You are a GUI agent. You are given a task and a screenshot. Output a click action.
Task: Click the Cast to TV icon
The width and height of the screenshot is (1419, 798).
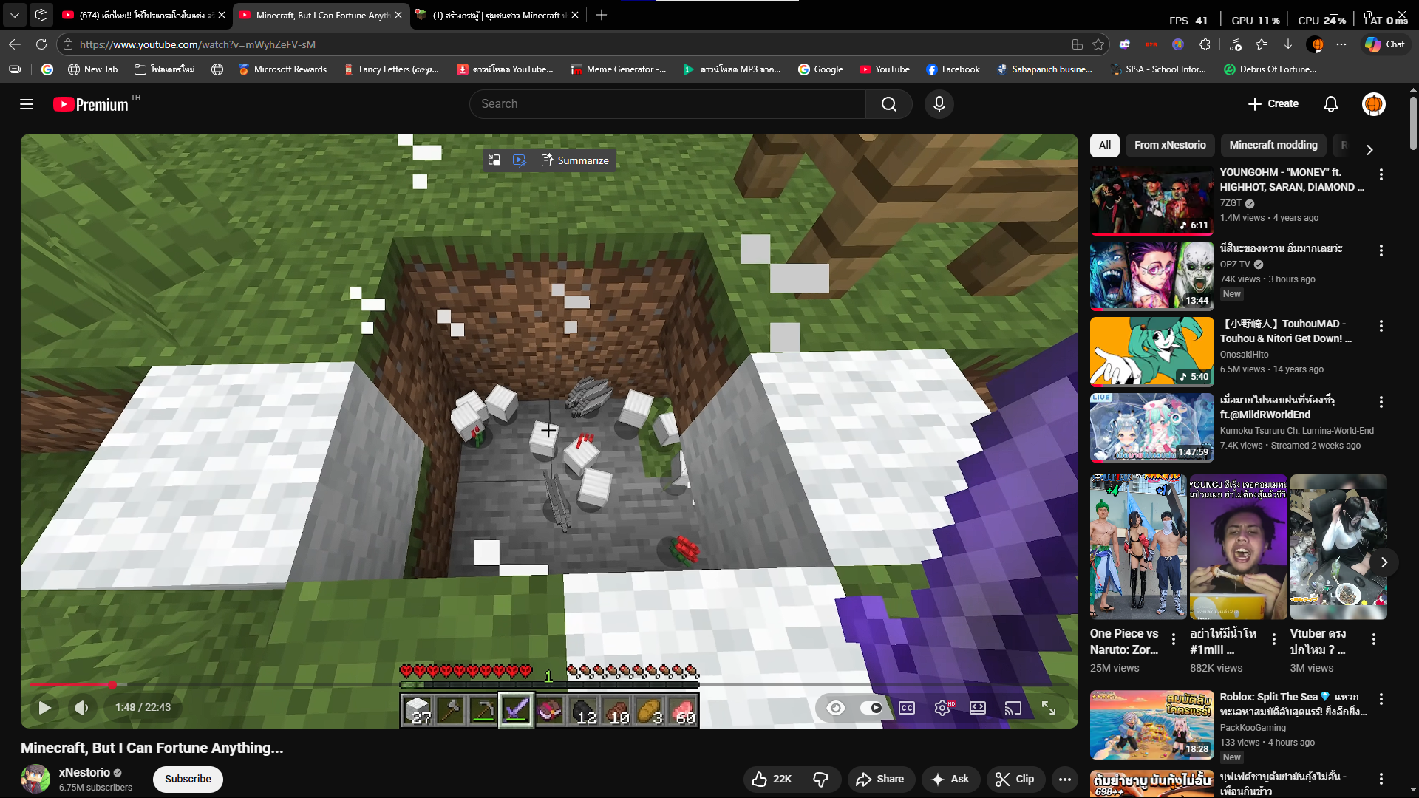click(x=1013, y=708)
